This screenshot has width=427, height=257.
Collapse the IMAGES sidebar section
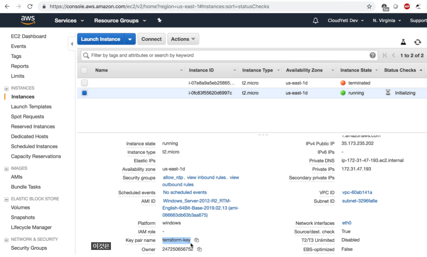coord(6,169)
